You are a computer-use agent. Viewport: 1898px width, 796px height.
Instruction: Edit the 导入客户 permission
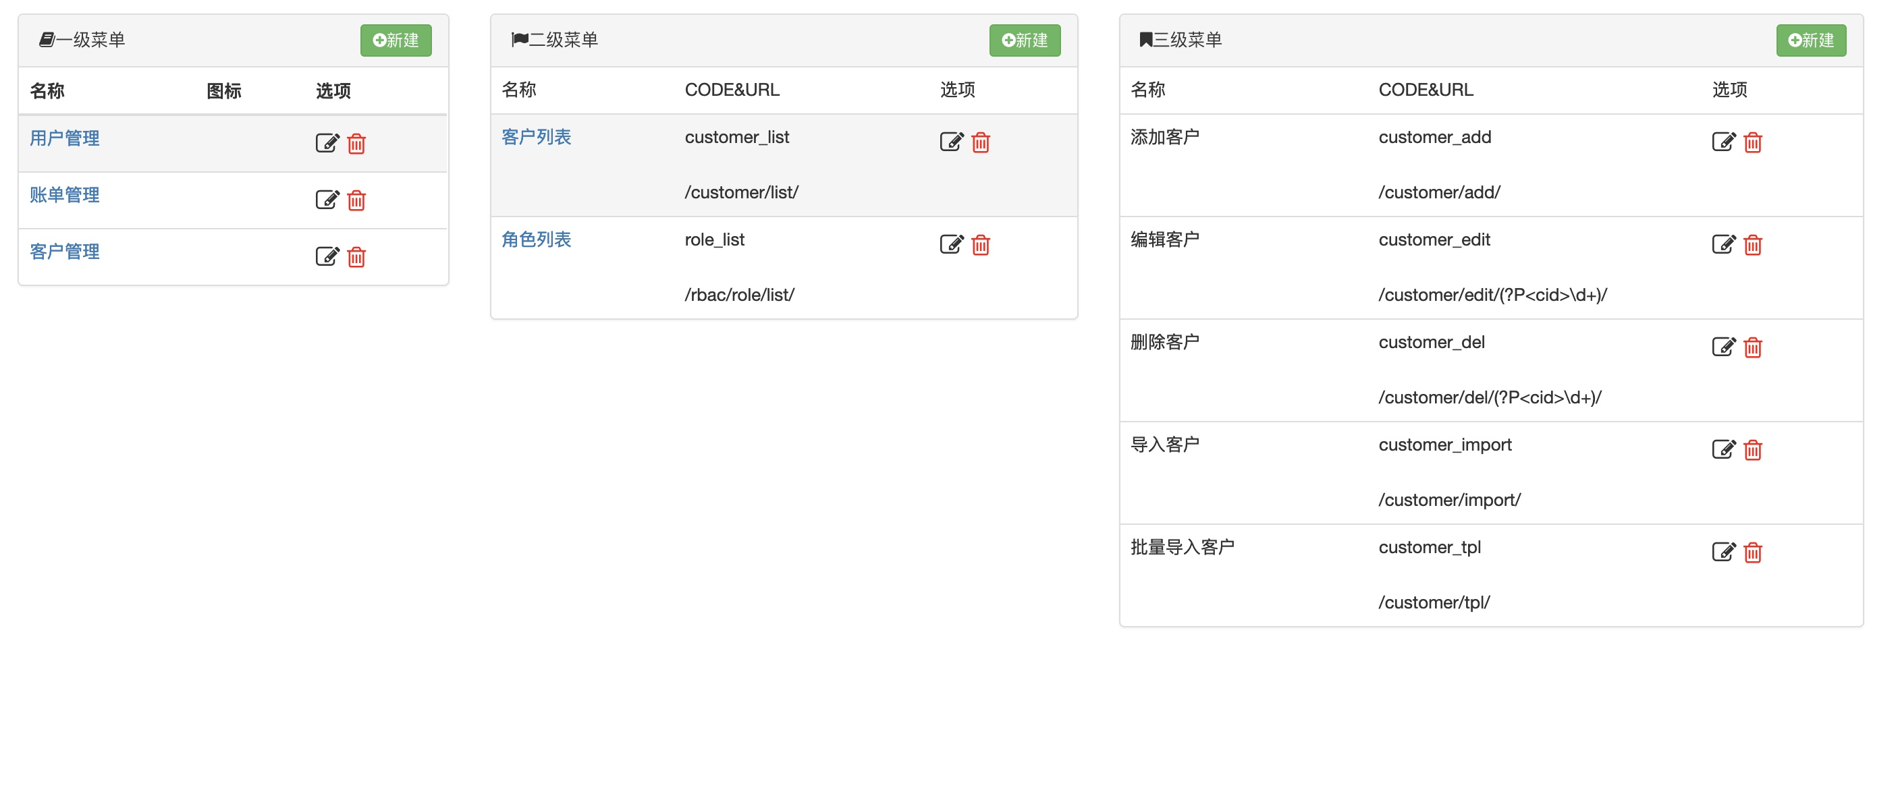[1723, 449]
